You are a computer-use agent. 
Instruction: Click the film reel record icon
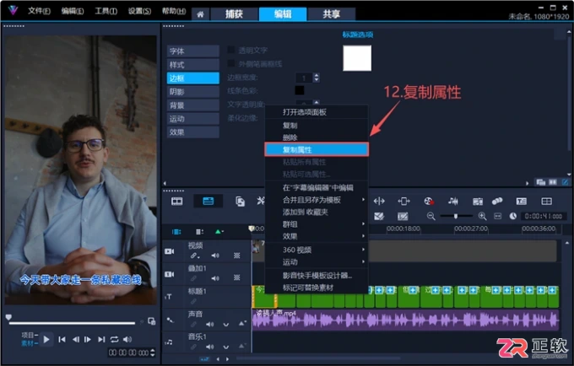click(x=429, y=201)
